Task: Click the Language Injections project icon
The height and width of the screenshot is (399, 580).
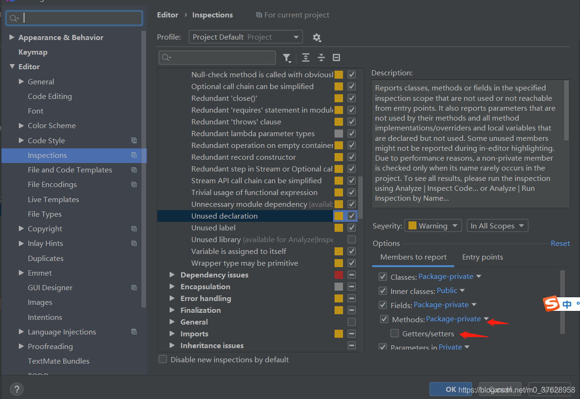Action: [x=134, y=332]
